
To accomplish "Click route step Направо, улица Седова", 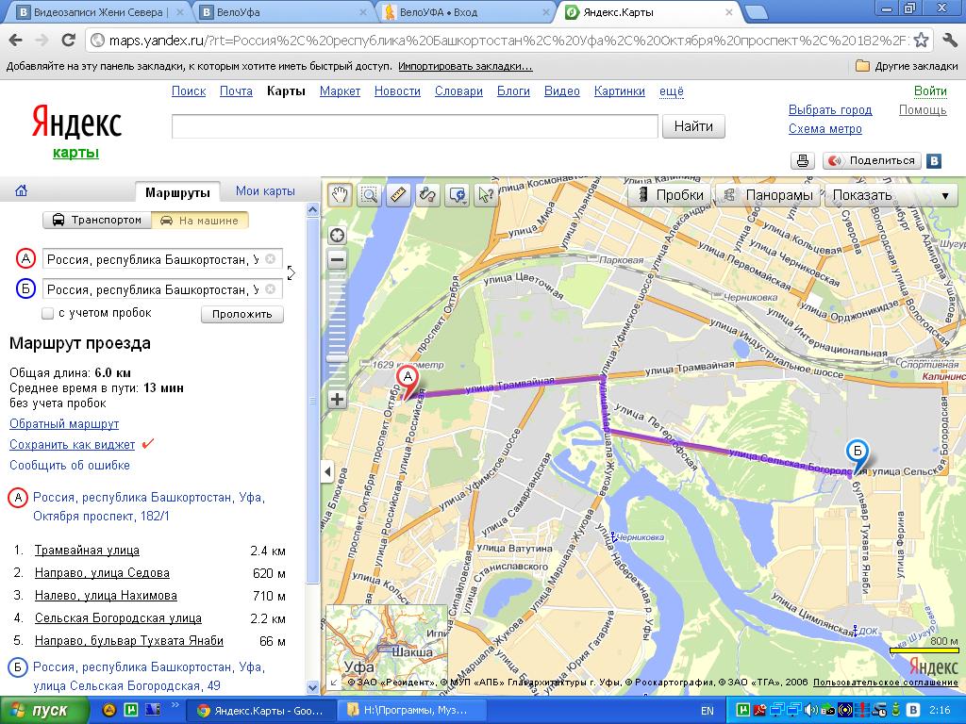I will (102, 573).
